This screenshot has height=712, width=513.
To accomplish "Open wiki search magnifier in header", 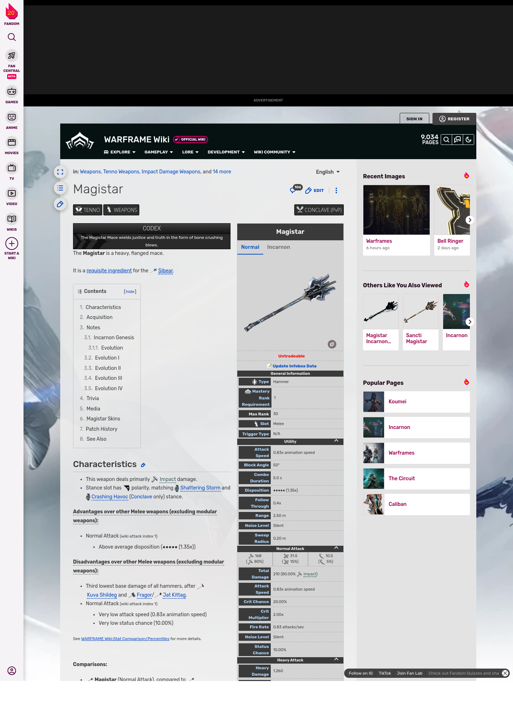I will tap(446, 140).
